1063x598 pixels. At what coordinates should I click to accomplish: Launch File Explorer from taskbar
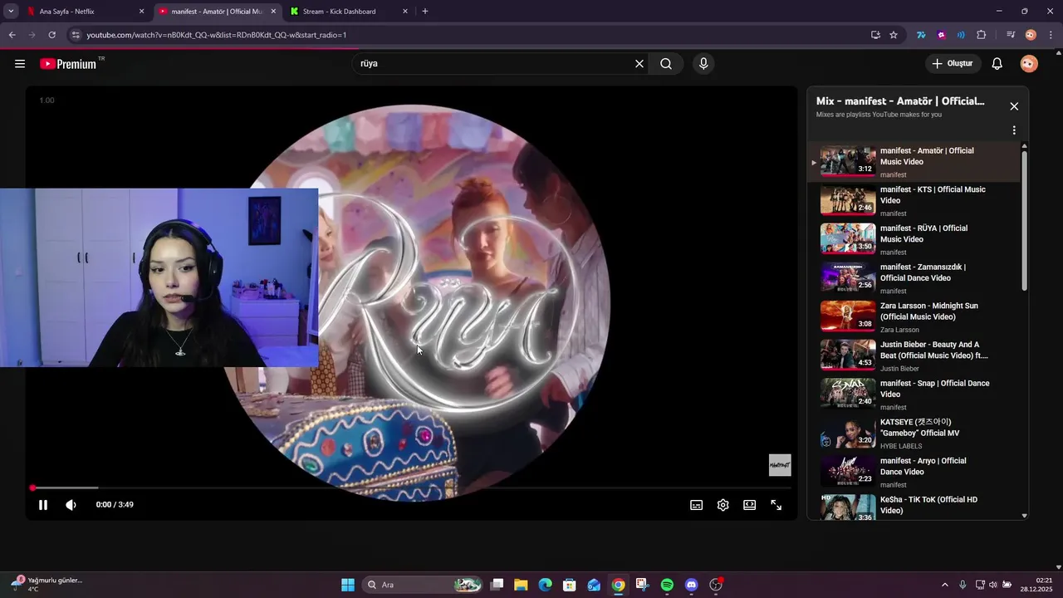point(521,585)
